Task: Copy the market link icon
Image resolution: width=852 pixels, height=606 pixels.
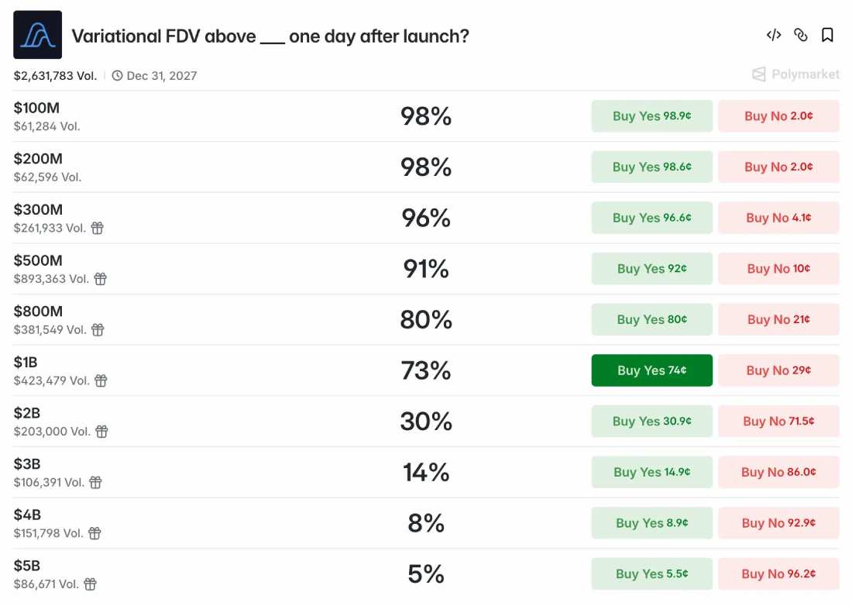Action: [800, 36]
